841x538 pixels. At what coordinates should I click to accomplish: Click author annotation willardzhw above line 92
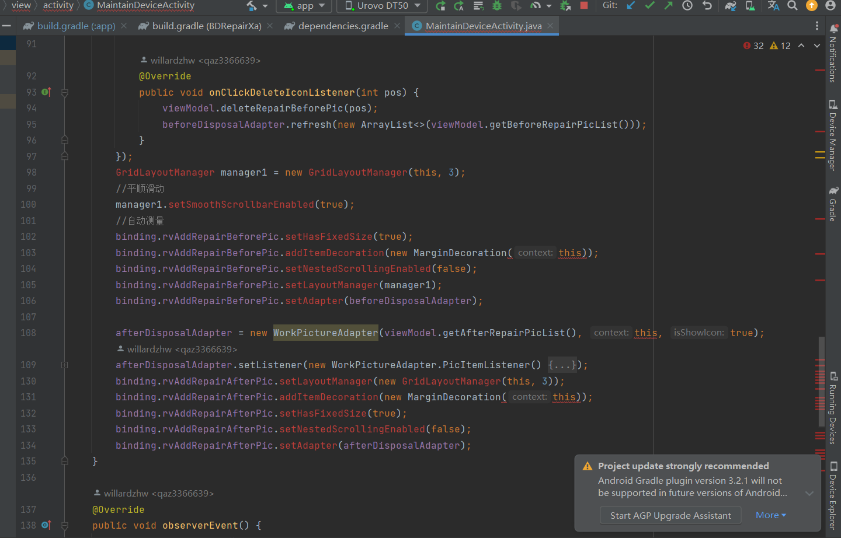pos(200,60)
